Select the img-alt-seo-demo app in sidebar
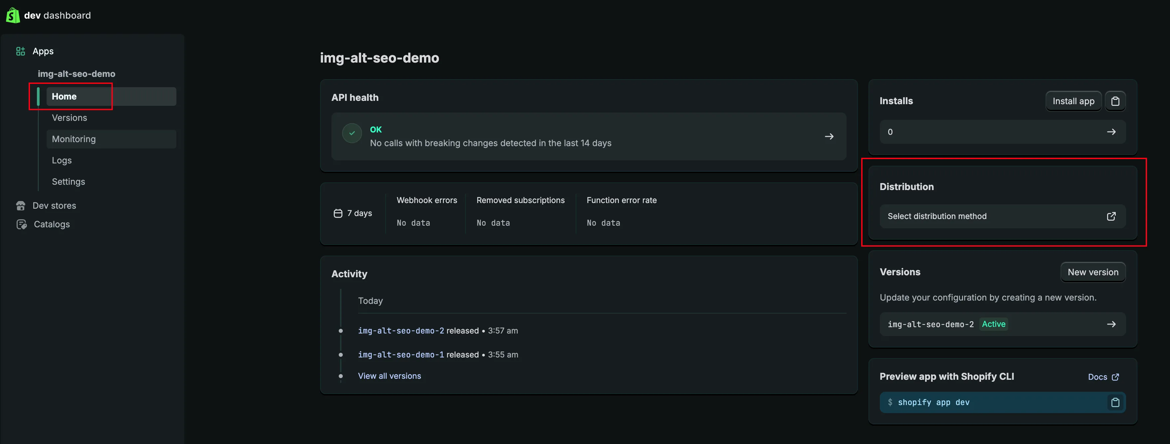This screenshot has width=1170, height=444. [x=76, y=74]
